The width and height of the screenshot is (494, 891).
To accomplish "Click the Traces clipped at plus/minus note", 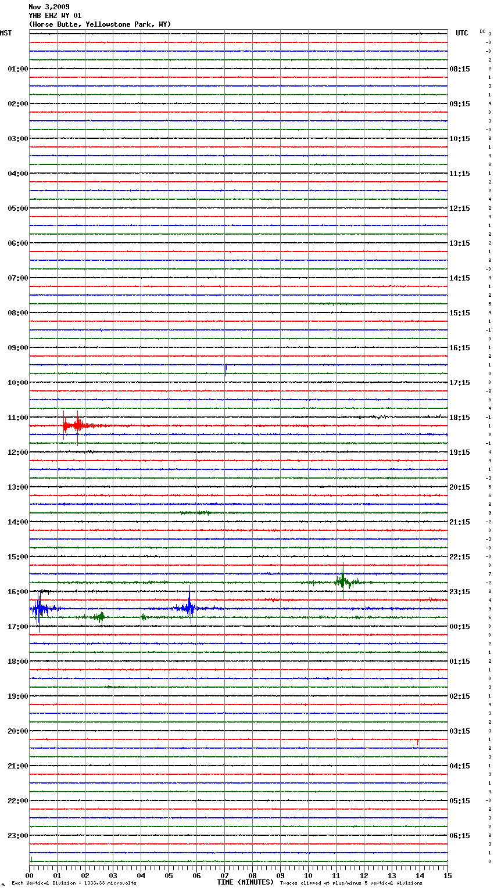I will [351, 883].
